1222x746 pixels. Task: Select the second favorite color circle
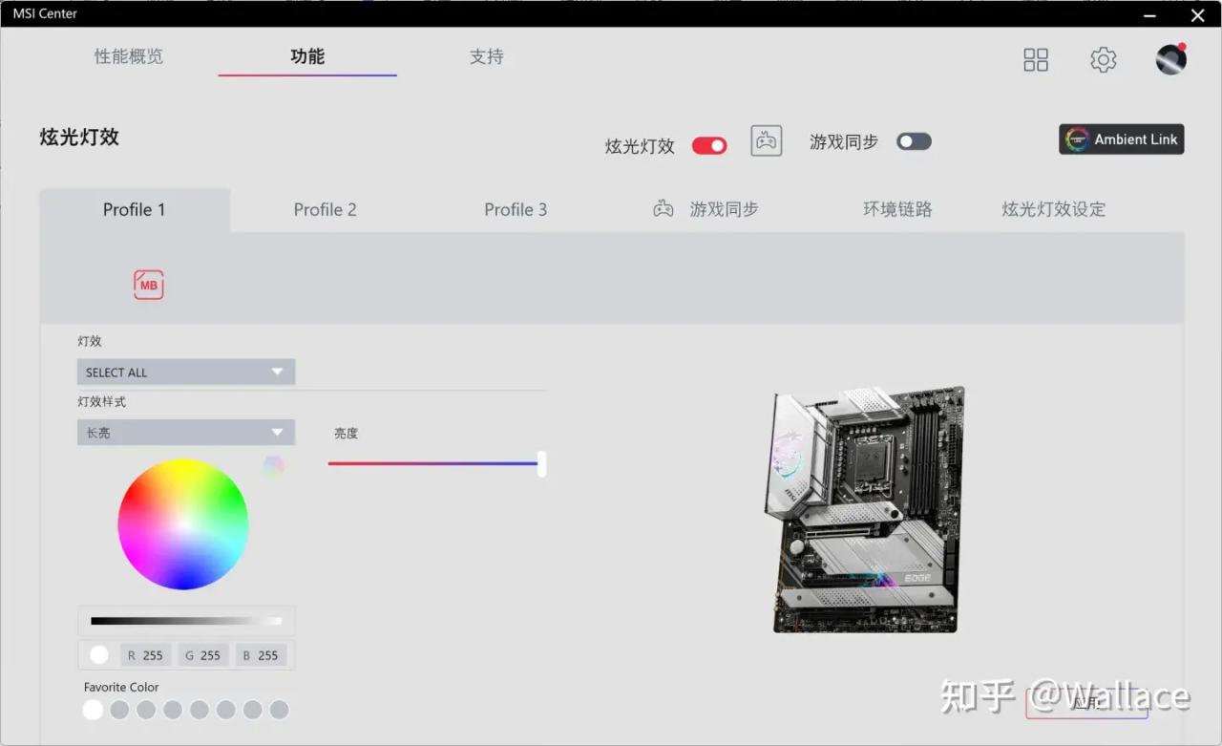click(119, 710)
